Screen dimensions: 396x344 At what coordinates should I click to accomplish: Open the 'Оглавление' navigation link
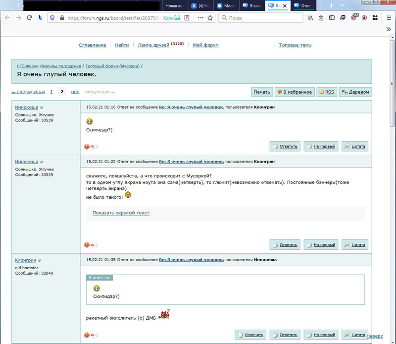point(93,45)
